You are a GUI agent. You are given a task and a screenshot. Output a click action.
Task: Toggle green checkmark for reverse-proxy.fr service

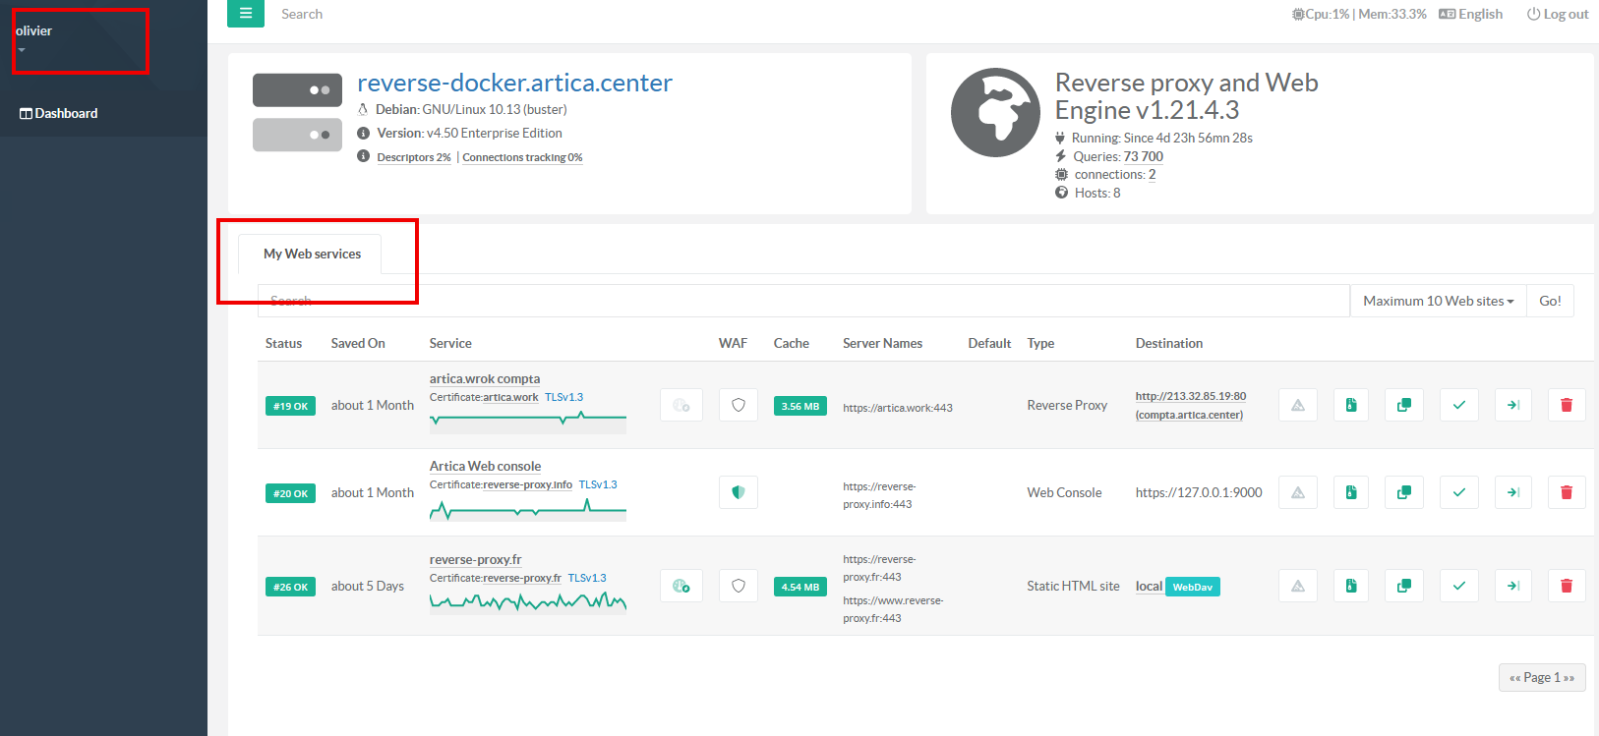[1458, 587]
